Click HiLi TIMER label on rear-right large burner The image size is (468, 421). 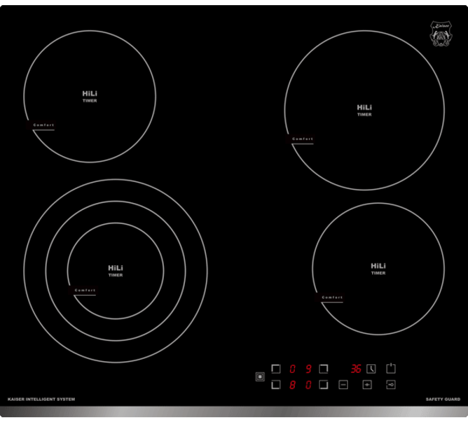[x=365, y=110]
